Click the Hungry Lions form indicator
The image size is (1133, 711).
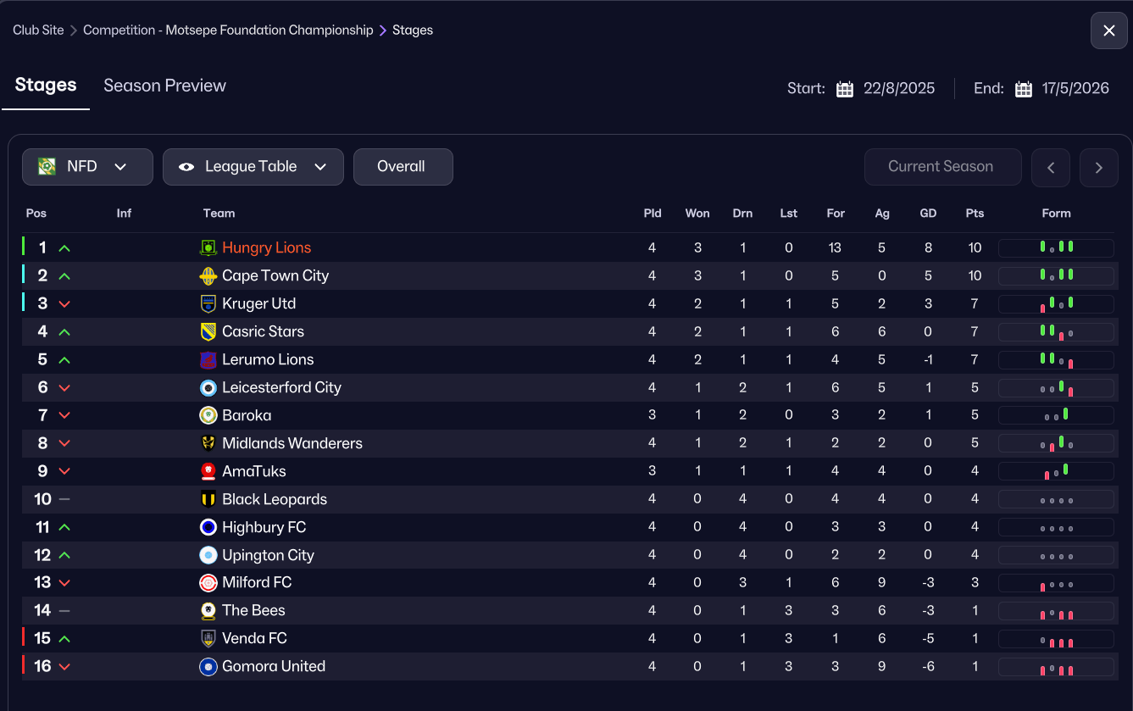pyautogui.click(x=1056, y=247)
